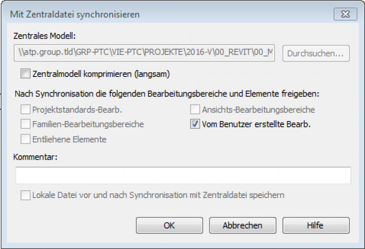Confirm the dialog with OK
Screen dimensions: 365x249
169,225
